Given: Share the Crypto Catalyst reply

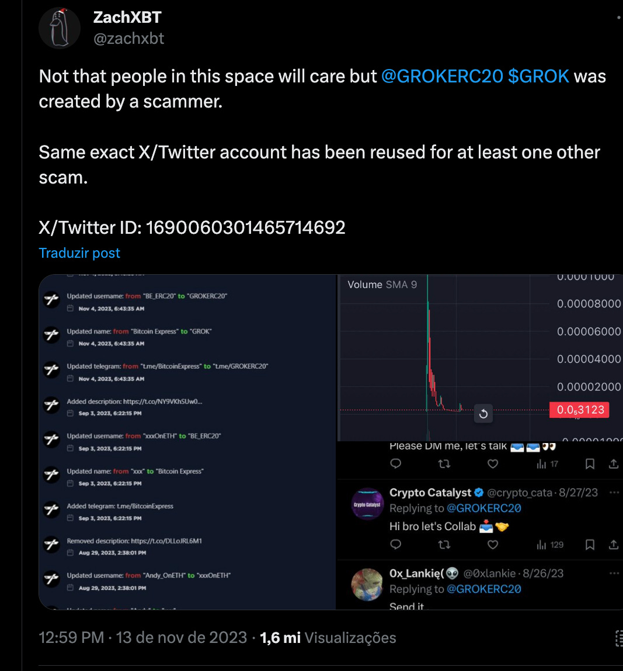Looking at the screenshot, I should pyautogui.click(x=614, y=544).
